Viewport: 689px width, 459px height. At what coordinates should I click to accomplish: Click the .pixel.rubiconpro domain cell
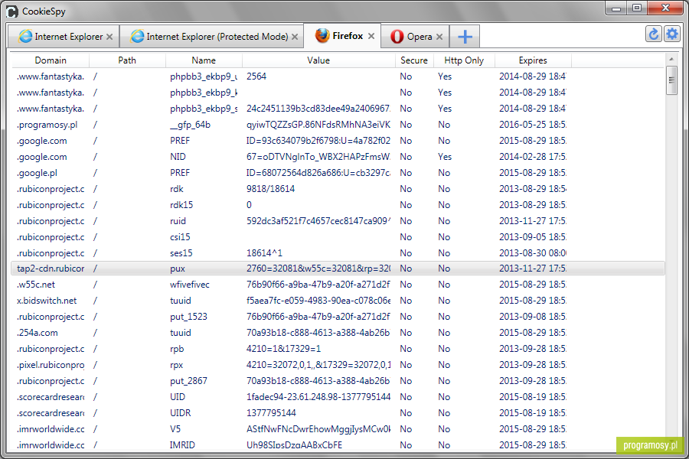point(51,365)
